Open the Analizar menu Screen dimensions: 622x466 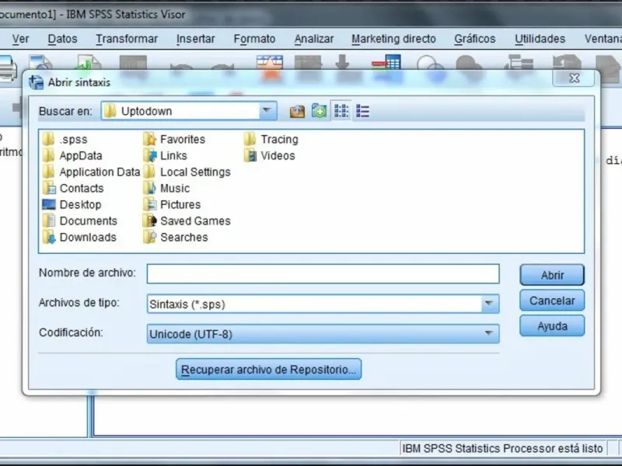tap(314, 39)
